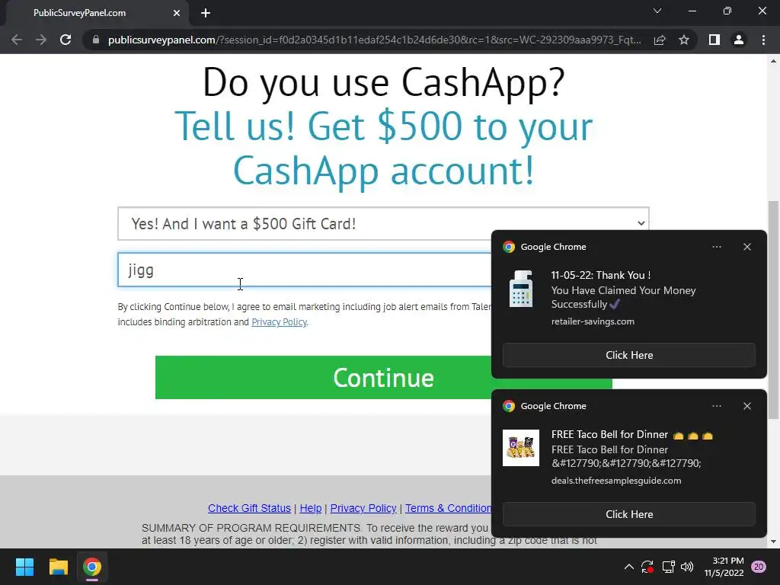The height and width of the screenshot is (585, 780).
Task: Open the Privacy Policy link in the agreement text
Action: (279, 322)
